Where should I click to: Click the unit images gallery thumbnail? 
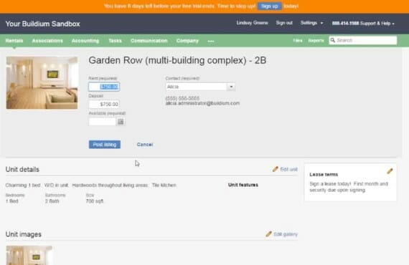click(29, 255)
